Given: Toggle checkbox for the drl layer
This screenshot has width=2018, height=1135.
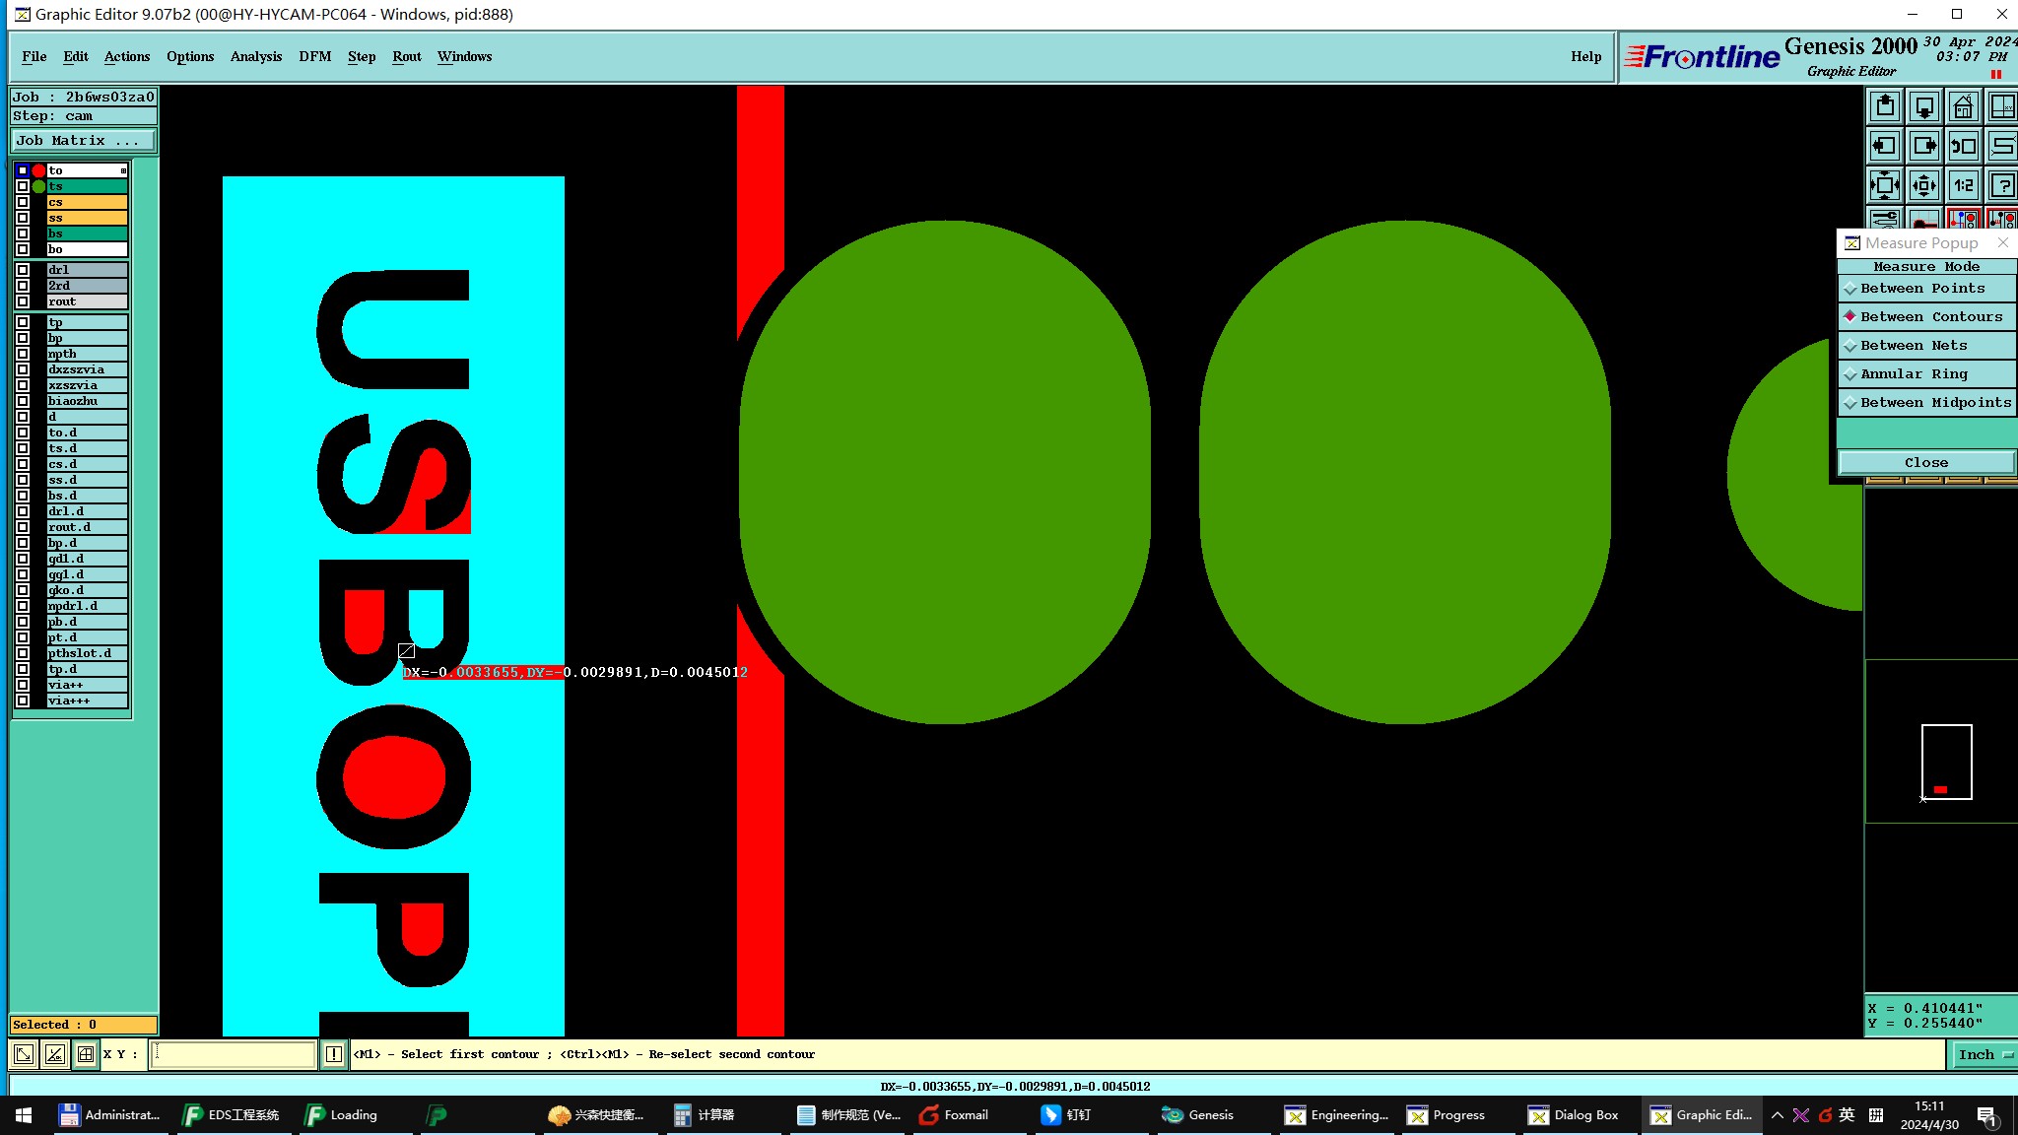Looking at the screenshot, I should (23, 270).
